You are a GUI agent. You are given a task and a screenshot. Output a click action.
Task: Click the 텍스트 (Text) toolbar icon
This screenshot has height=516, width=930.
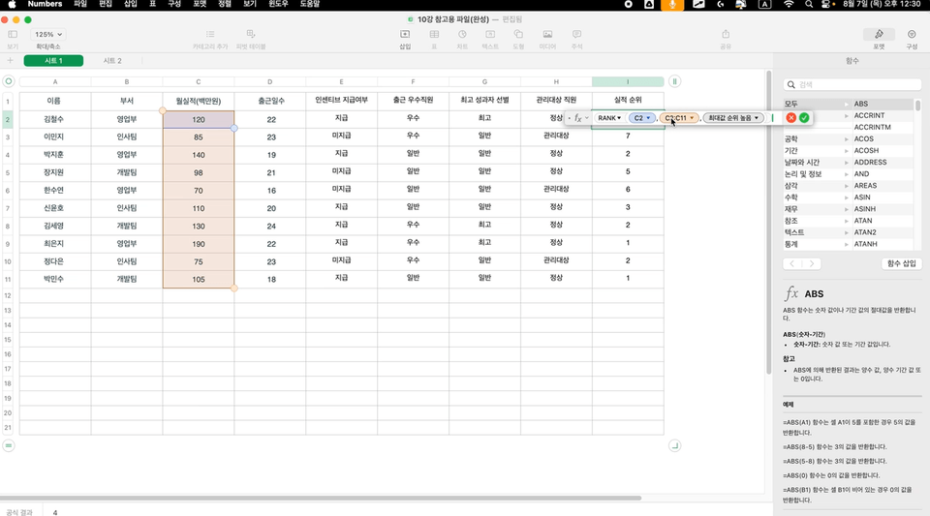490,34
